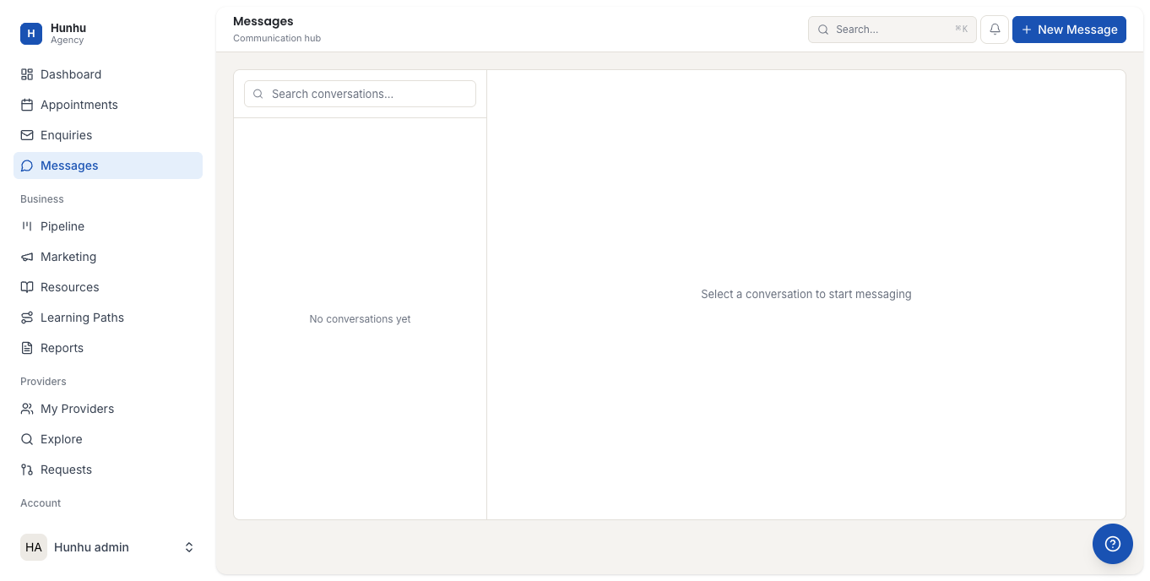Screen dimensions: 1150x581
Task: Click the Explore magnifier icon
Action: pyautogui.click(x=27, y=439)
